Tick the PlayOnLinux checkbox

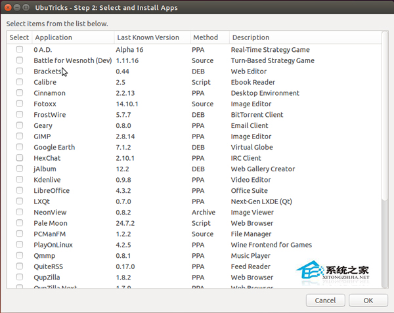coord(20,245)
